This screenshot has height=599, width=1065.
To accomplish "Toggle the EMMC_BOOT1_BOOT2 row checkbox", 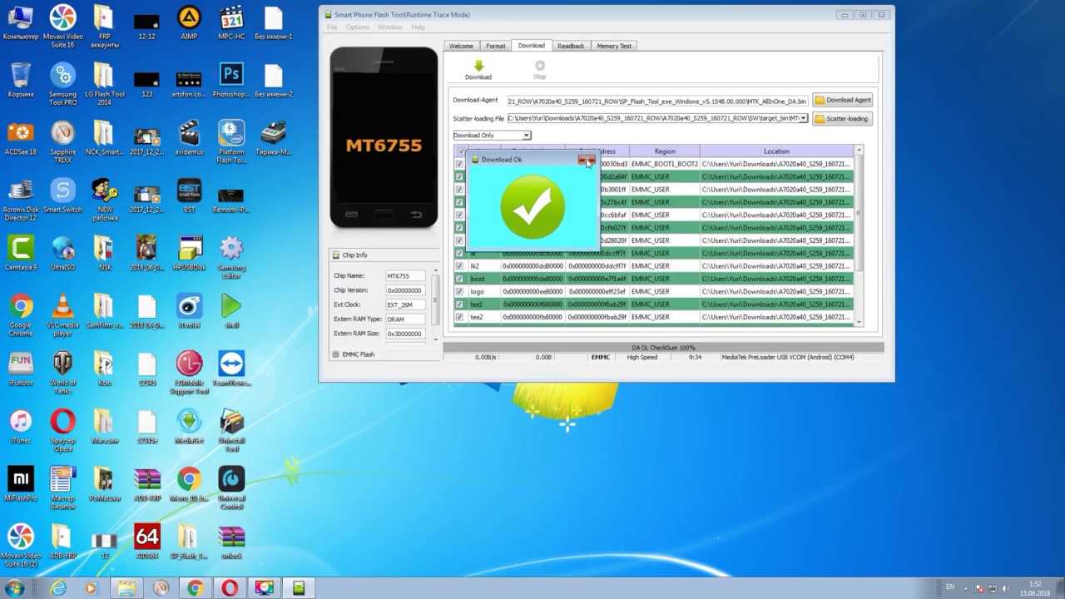I will pyautogui.click(x=459, y=164).
